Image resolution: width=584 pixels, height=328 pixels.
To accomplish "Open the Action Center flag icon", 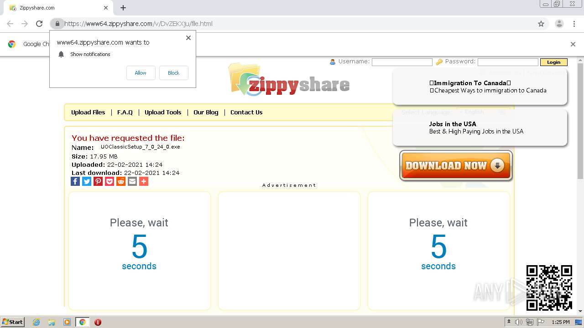I will 541,322.
